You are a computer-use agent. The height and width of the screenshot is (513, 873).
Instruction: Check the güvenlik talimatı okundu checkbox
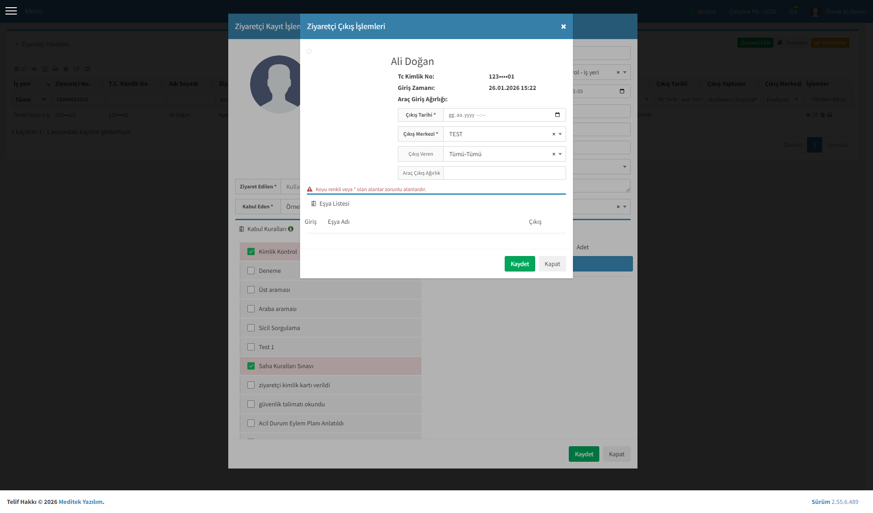[x=251, y=404]
